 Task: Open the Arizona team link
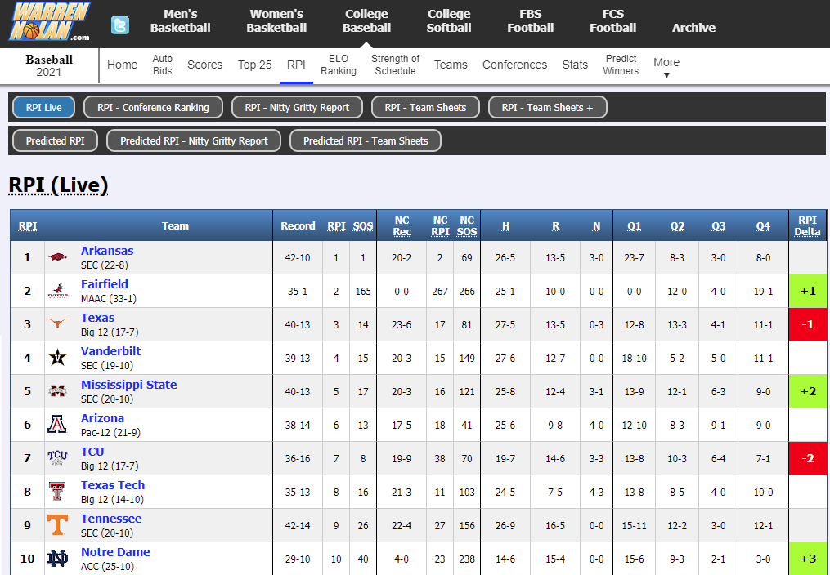(x=103, y=418)
